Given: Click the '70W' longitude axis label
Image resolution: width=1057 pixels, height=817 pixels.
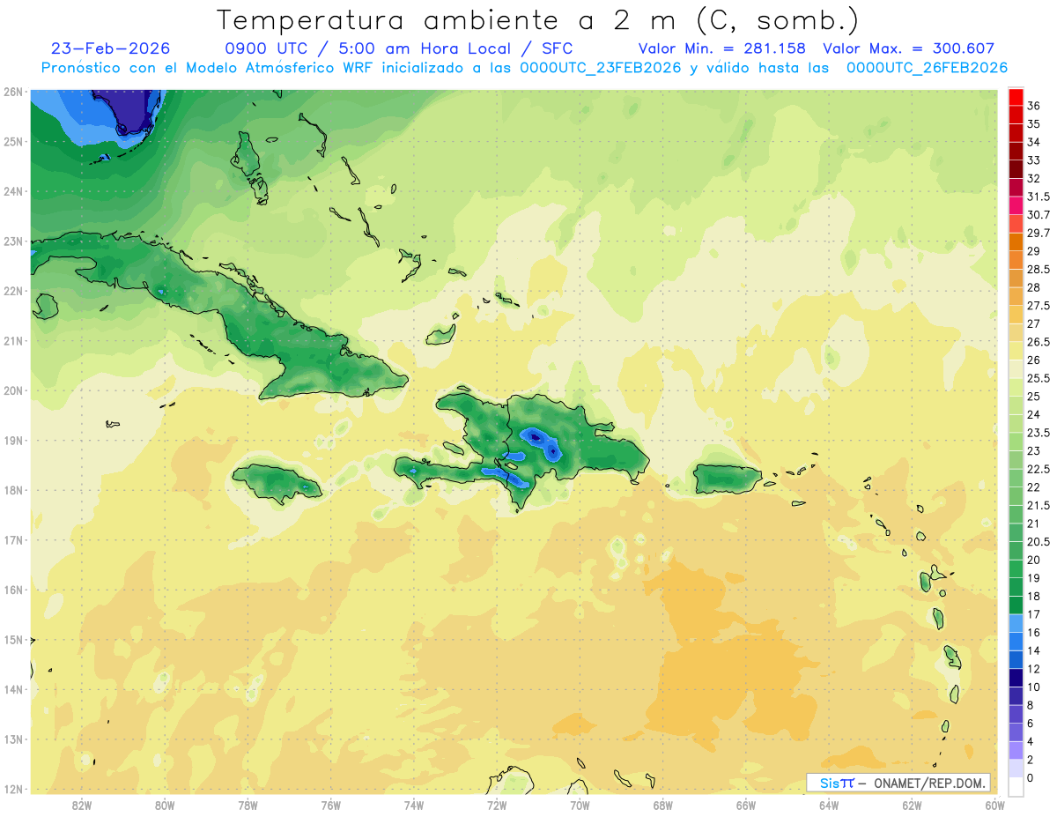Looking at the screenshot, I should [x=580, y=805].
